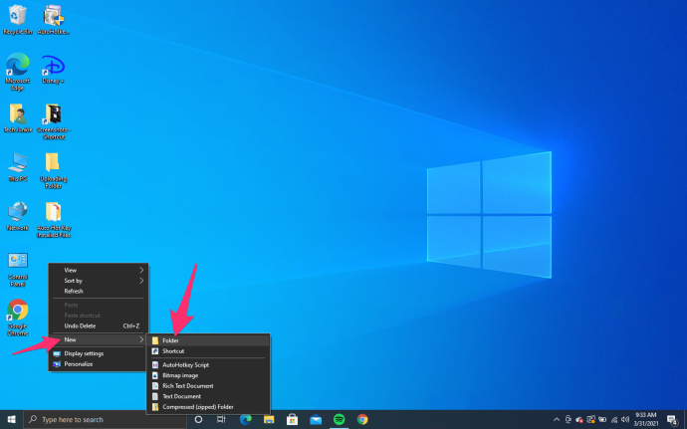The width and height of the screenshot is (687, 429).
Task: Select the Google Chrome desktop icon
Action: click(x=18, y=318)
